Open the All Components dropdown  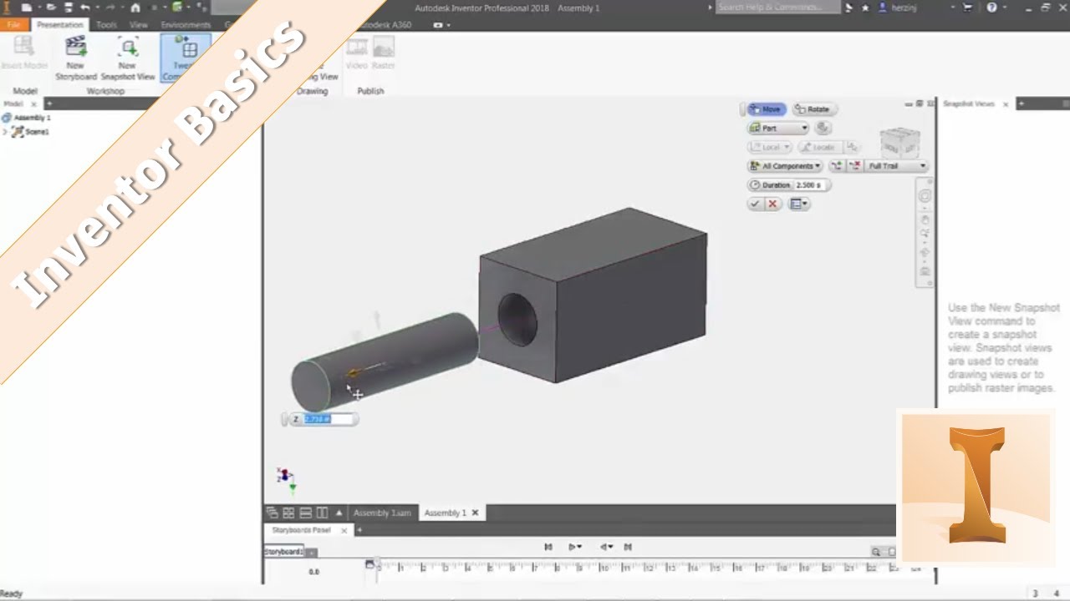785,166
